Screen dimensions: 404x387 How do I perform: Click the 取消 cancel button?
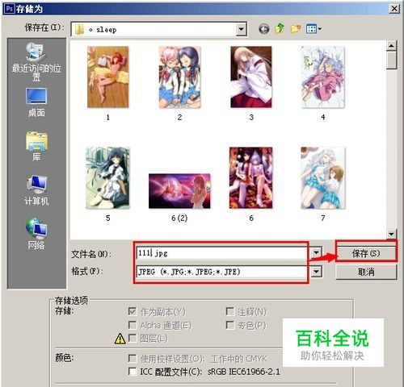point(366,272)
